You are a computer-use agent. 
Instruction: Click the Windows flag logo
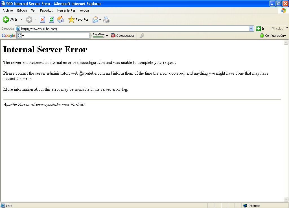(x=283, y=10)
